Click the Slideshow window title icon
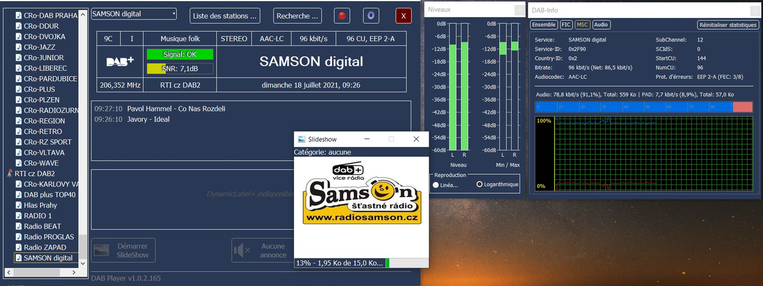 (x=302, y=139)
